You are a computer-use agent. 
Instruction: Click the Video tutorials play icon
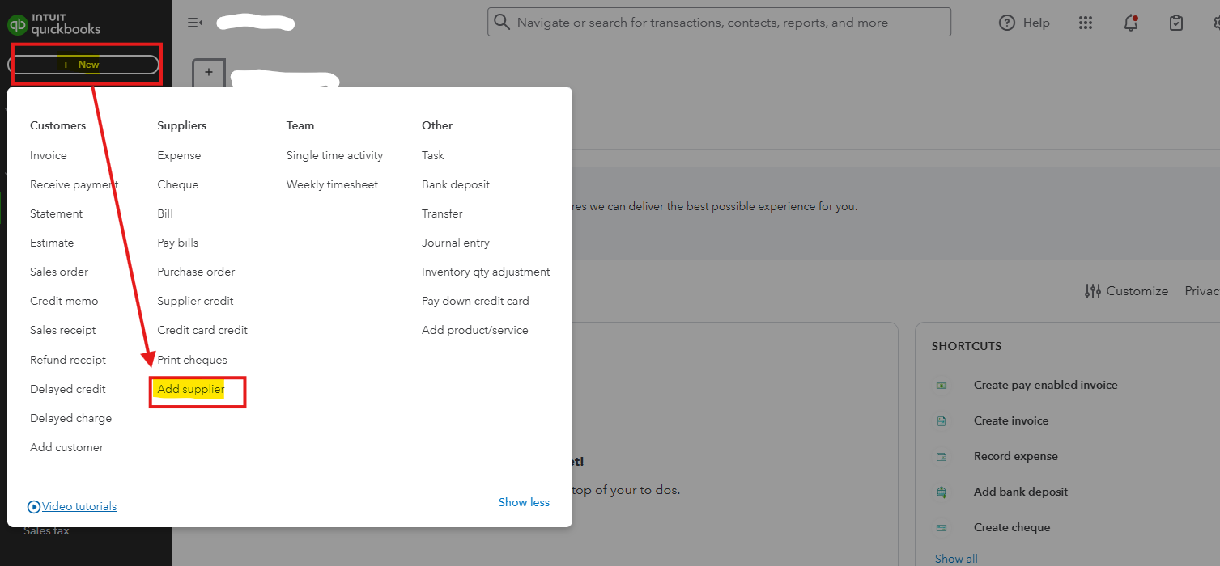tap(34, 507)
